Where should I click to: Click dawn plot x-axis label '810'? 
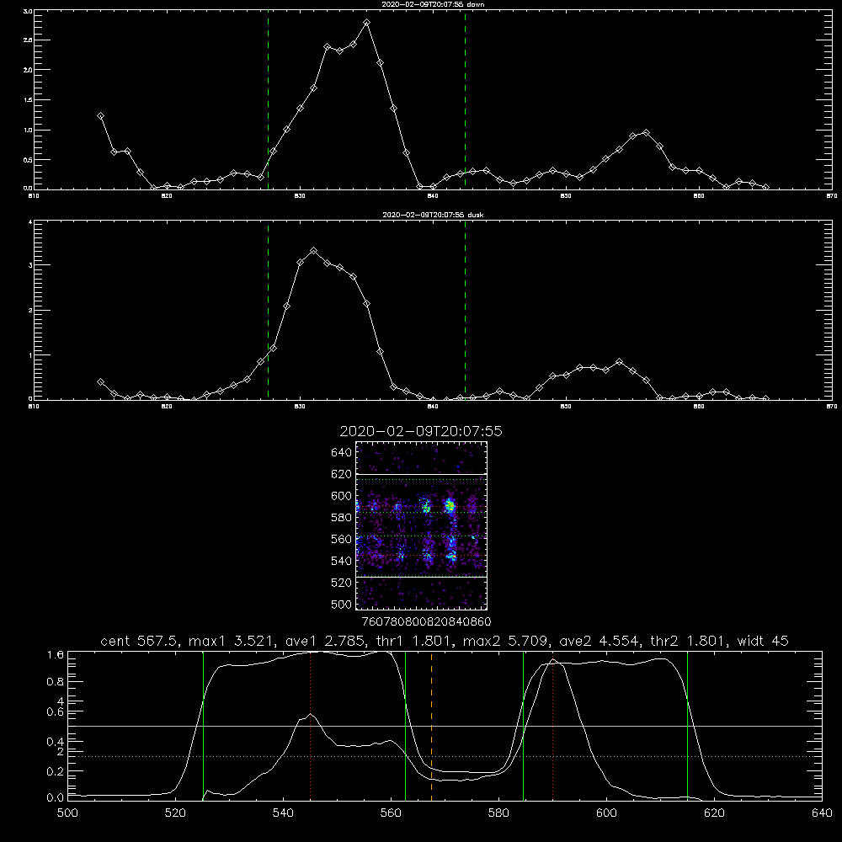(34, 196)
